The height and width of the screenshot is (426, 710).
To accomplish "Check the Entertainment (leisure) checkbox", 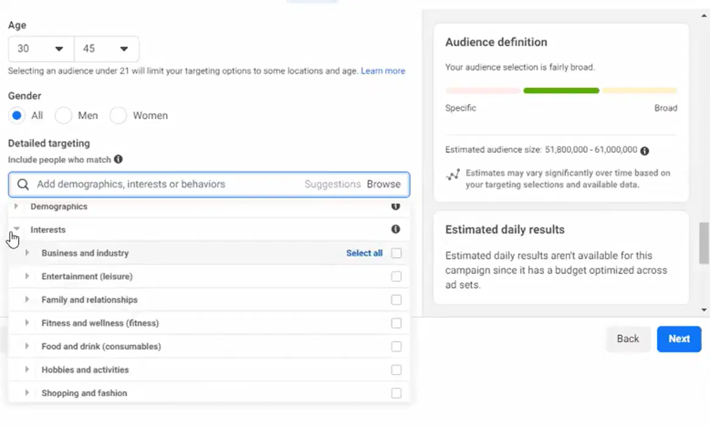I will click(396, 277).
